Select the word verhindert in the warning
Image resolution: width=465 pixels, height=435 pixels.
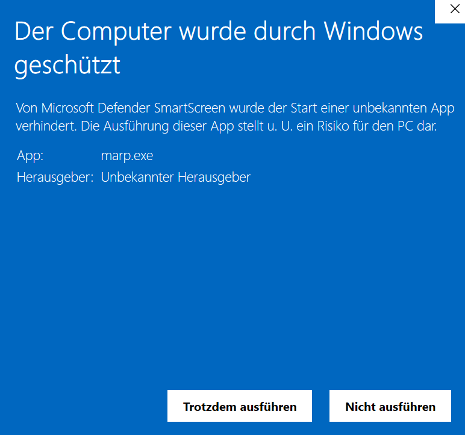(46, 126)
